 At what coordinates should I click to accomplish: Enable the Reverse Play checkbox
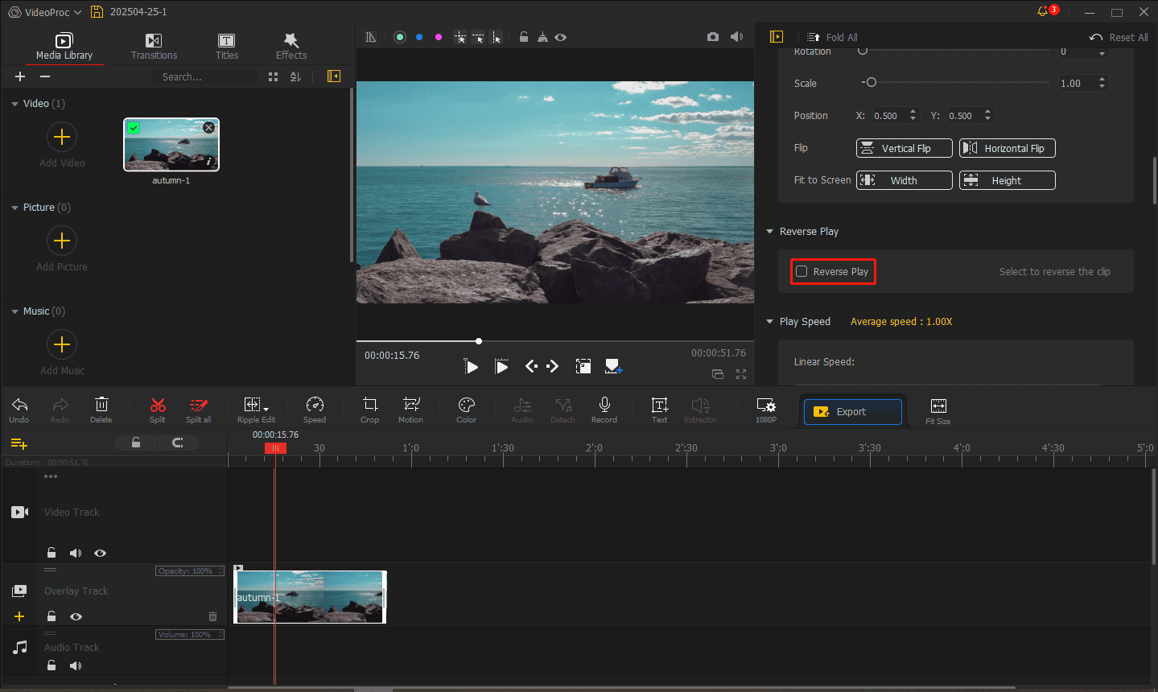(x=802, y=272)
